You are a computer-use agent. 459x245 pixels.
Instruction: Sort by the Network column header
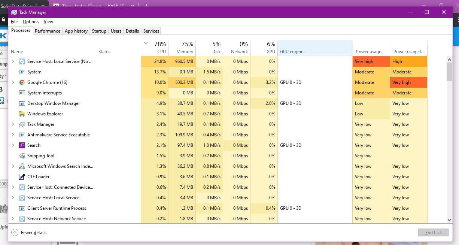(237, 48)
